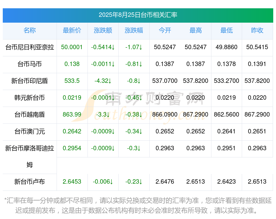Click previous close 0.1391
The height and width of the screenshot is (219, 276).
pos(257,64)
